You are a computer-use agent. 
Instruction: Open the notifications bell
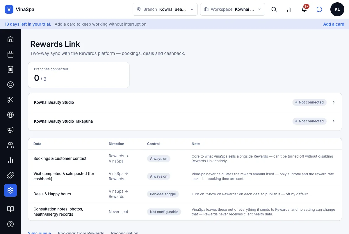(304, 9)
